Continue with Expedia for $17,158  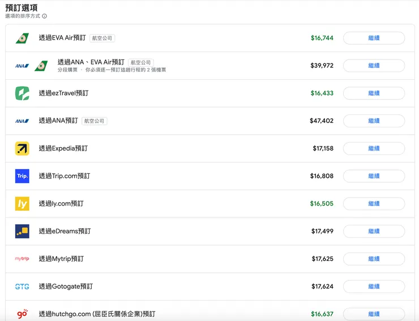coord(374,148)
